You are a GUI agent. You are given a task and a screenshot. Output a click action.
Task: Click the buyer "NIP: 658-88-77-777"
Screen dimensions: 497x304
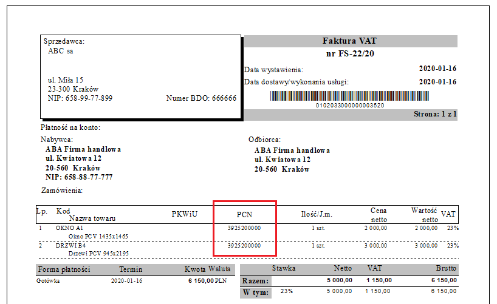(79, 177)
